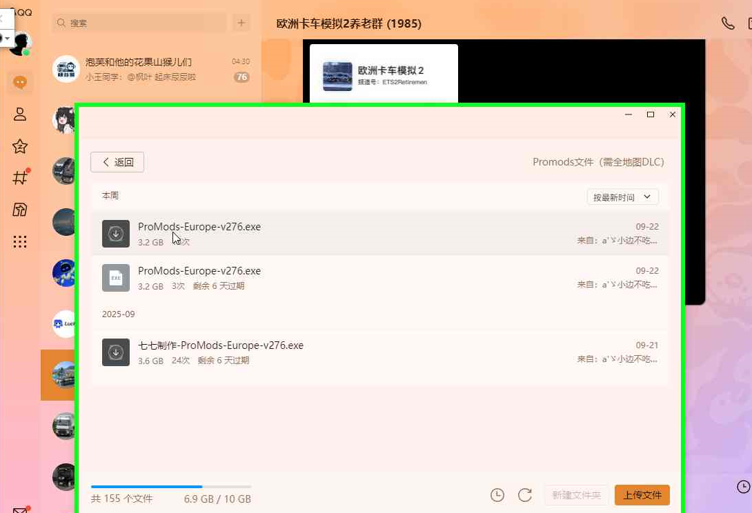Click the 76 unread badge on 泡芙 chat
Viewport: 752px width, 513px height.
[241, 77]
